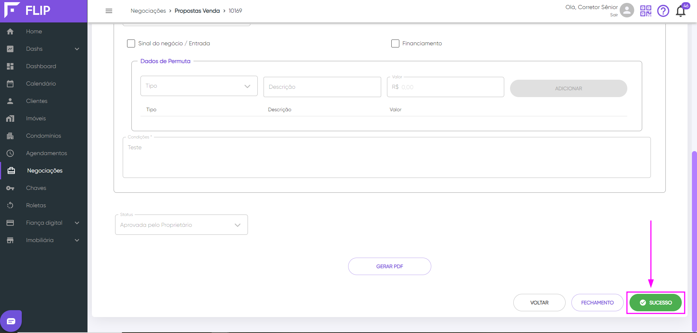
Task: Click the Agendamentos clock icon
Action: pos(10,153)
